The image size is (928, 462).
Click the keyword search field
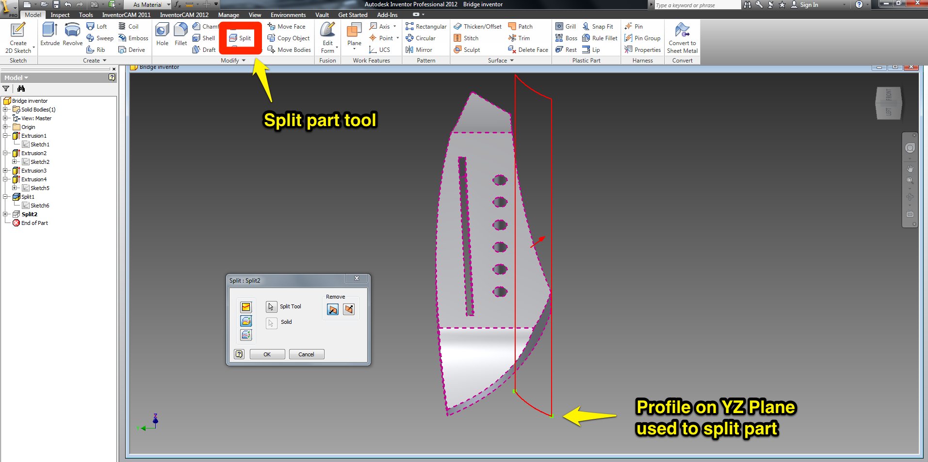pyautogui.click(x=697, y=5)
